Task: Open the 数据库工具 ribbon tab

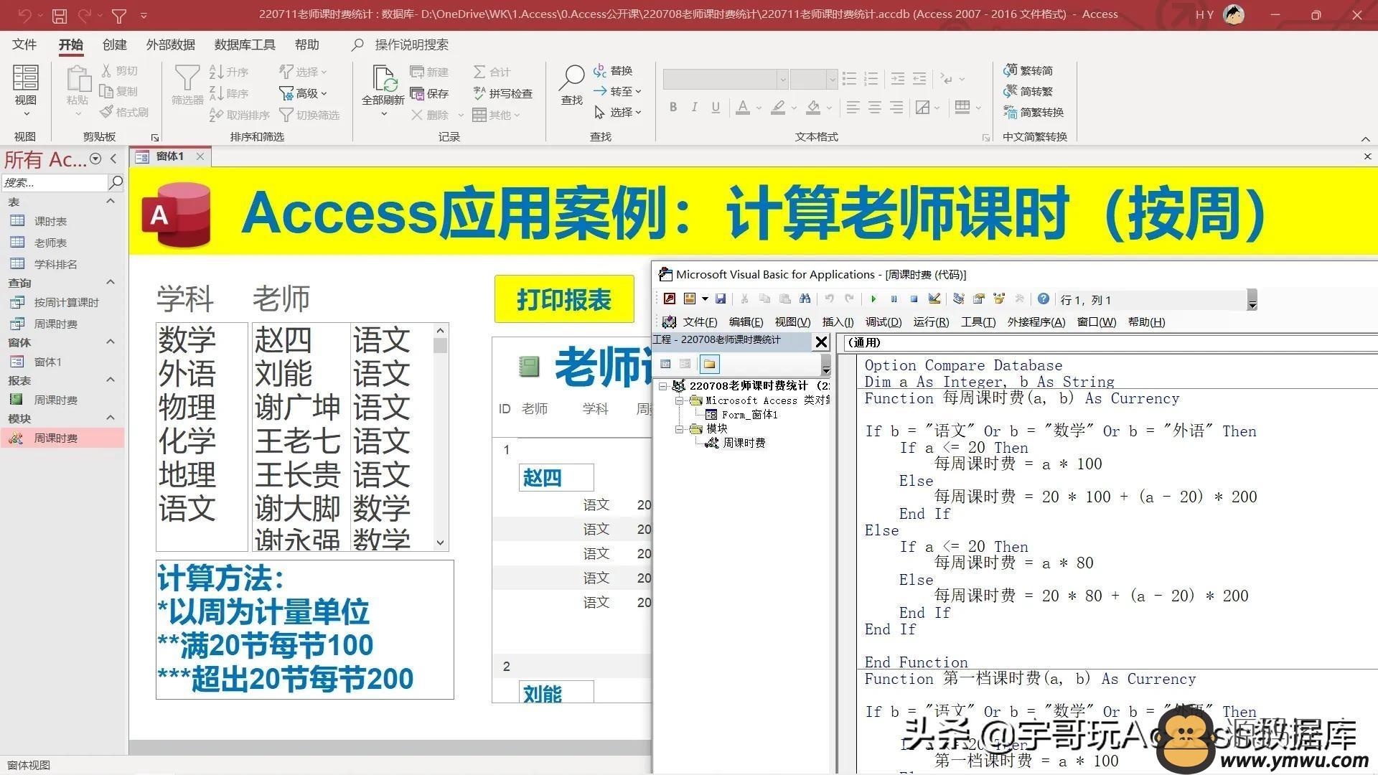Action: (245, 44)
